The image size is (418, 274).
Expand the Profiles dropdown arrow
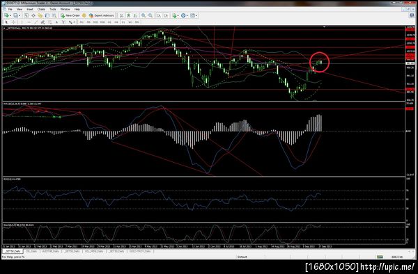tap(20, 16)
